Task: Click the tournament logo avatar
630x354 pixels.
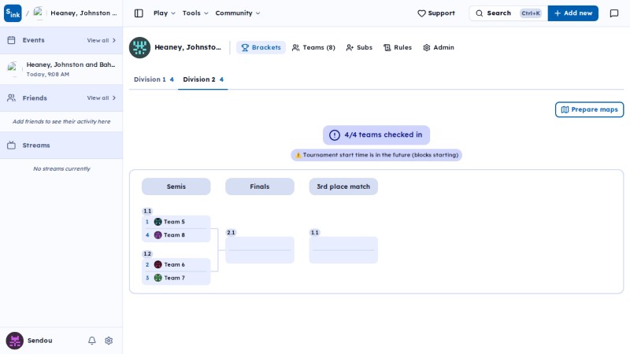Action: coord(139,47)
